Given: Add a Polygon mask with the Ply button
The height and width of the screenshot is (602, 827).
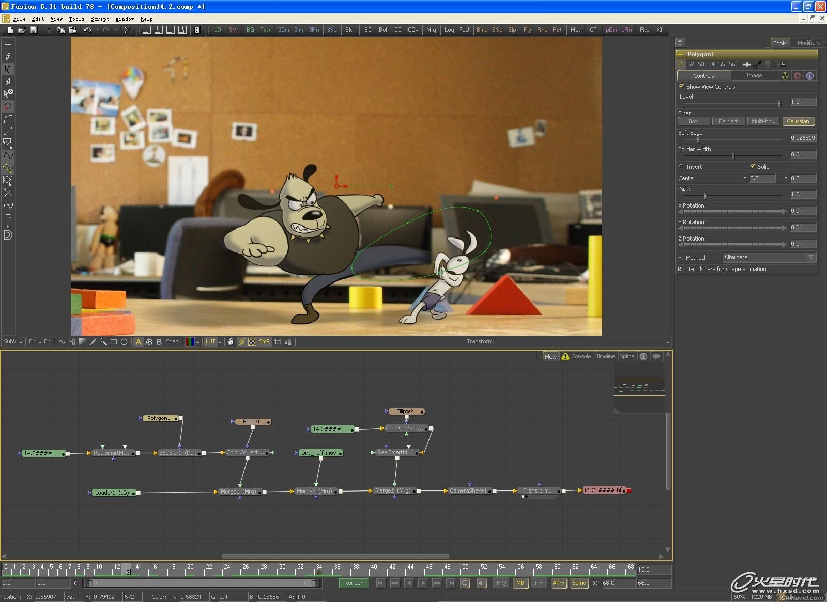Looking at the screenshot, I should (527, 30).
